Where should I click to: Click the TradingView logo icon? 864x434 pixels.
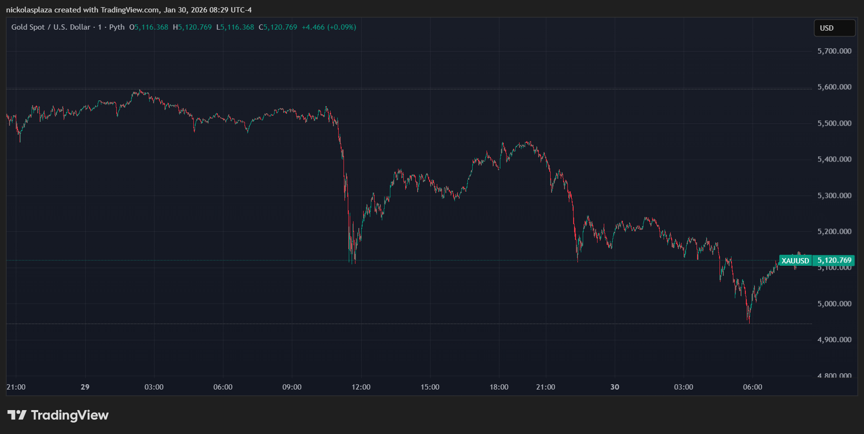pos(17,415)
